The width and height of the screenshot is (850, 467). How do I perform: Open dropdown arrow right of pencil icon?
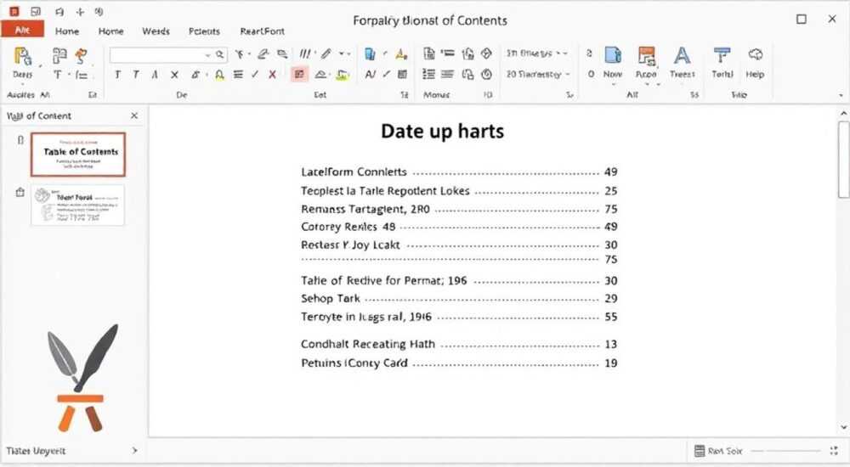click(343, 53)
